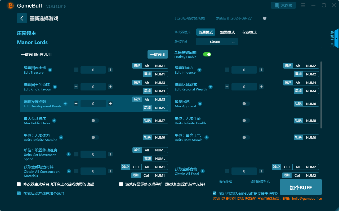Uncheck the GameBuff disclaimer agreement checkbox
Viewport: 339px width, 211px height.
pyautogui.click(x=215, y=193)
